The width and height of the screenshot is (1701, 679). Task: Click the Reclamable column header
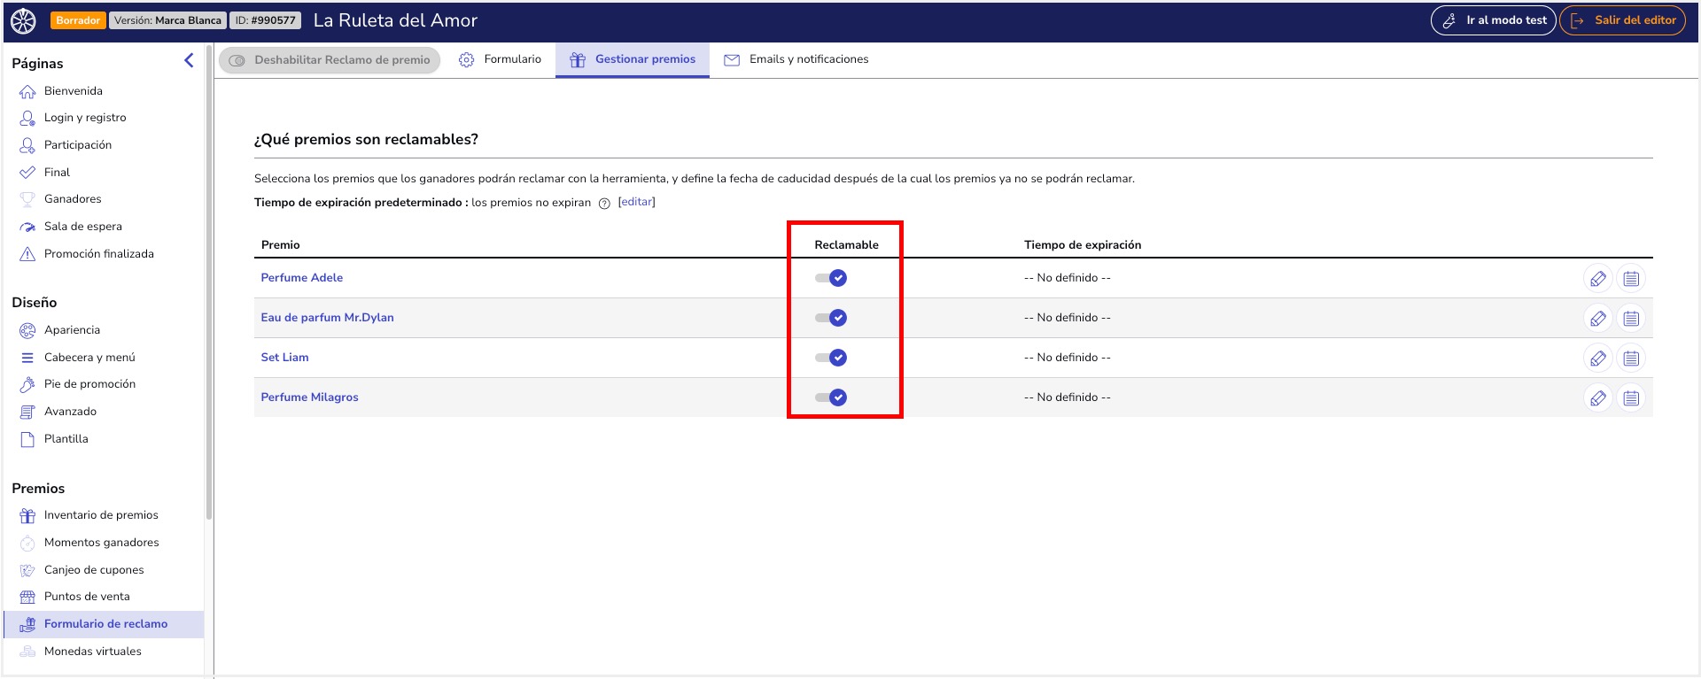click(x=846, y=245)
